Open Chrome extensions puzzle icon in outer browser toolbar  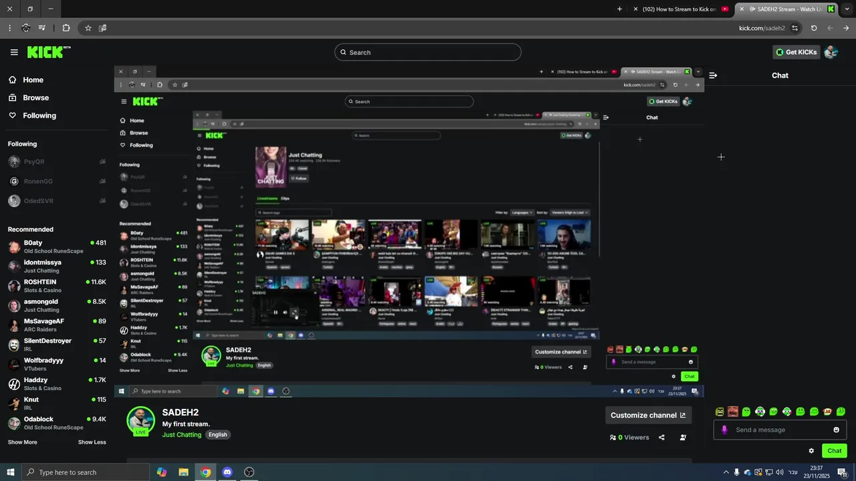pos(66,28)
